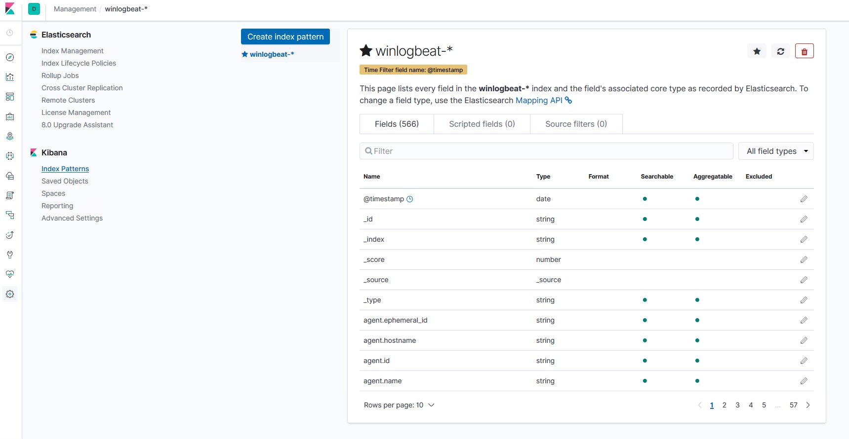Open All field types dropdown
The image size is (849, 439).
pos(776,151)
